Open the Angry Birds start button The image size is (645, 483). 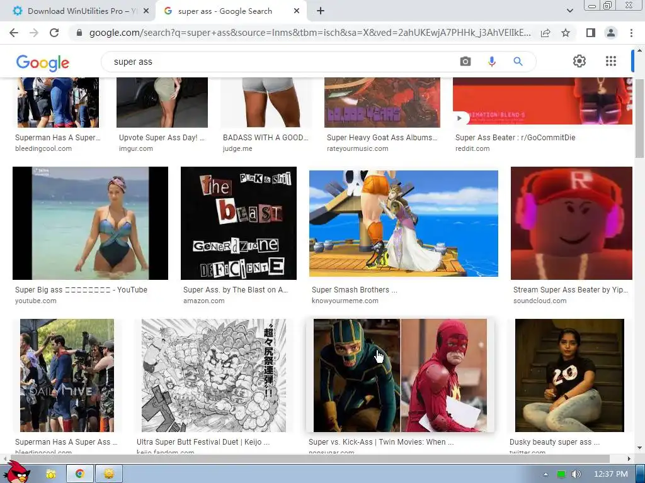tap(16, 473)
